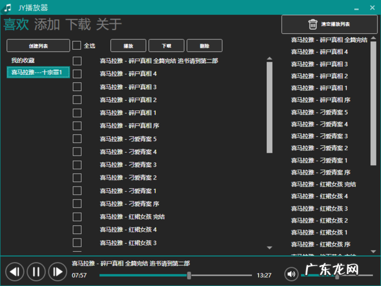This screenshot has height=286, width=381.
Task: Select 碎尸真相 全篇完结 追书请到第二部 in center list
Action: click(x=159, y=61)
